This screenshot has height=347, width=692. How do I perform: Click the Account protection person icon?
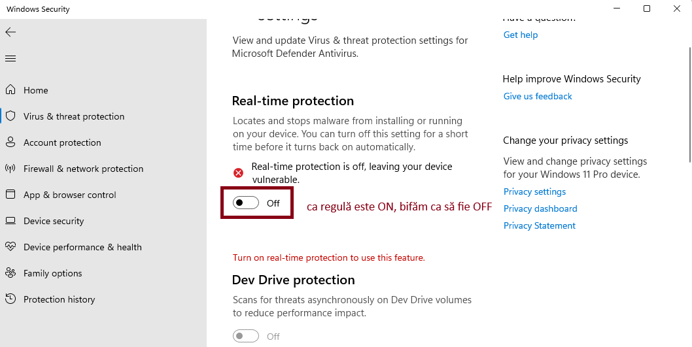10,142
